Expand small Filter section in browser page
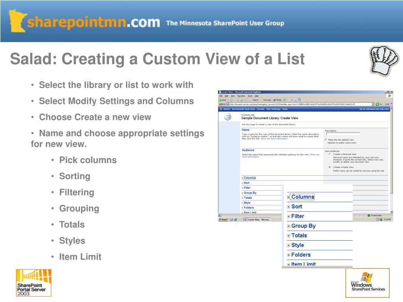The image size is (403, 302). (242, 188)
